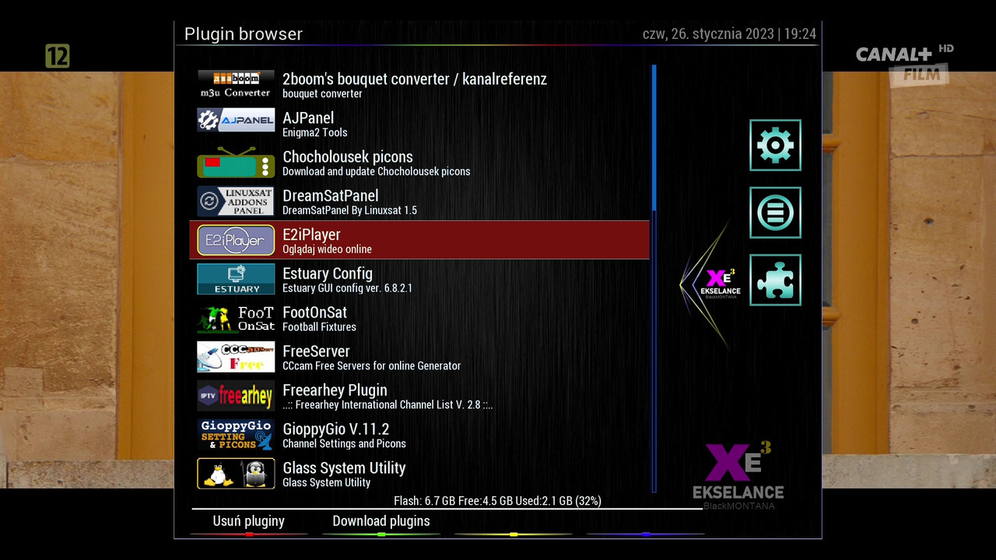The width and height of the screenshot is (996, 560).
Task: Click Freearhey International Channel List description
Action: 388,404
